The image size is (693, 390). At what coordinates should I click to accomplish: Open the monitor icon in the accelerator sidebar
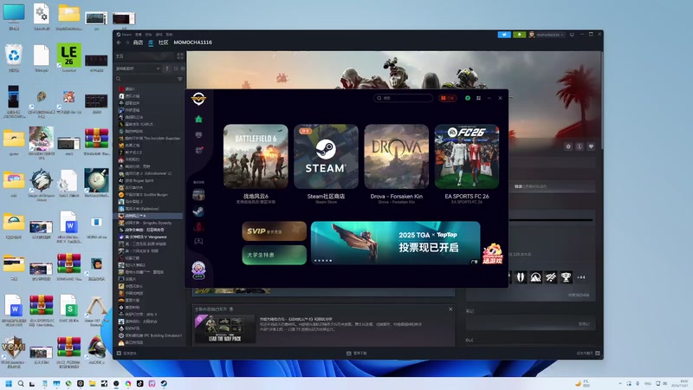(198, 135)
